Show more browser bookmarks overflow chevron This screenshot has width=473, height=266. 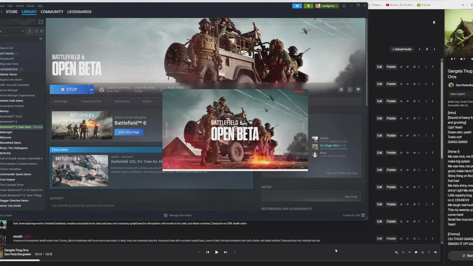tap(463, 5)
